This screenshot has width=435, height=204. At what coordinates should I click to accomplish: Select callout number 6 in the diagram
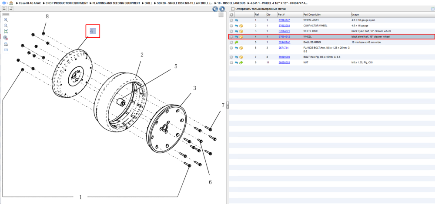[x=210, y=182]
